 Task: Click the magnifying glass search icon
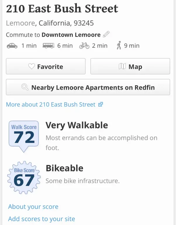pyautogui.click(x=25, y=87)
